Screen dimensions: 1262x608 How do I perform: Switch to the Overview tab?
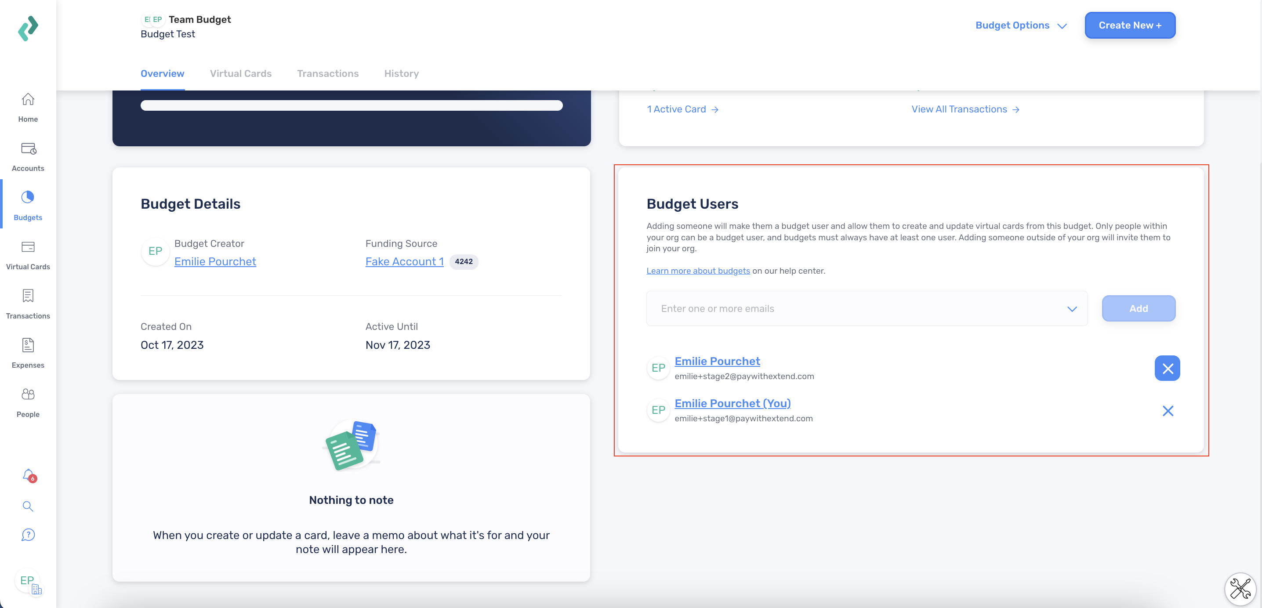click(162, 73)
